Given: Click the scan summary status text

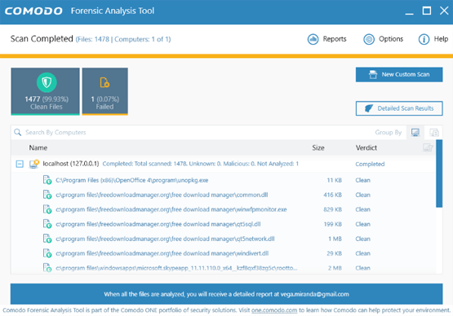Looking at the screenshot, I should [x=201, y=164].
